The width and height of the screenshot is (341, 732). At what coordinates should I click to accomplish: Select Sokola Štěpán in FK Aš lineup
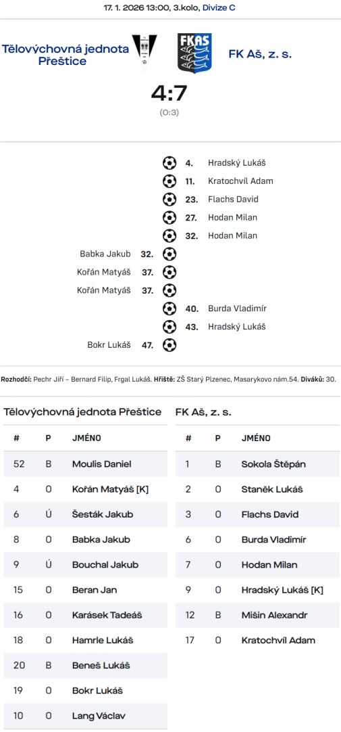(258, 464)
